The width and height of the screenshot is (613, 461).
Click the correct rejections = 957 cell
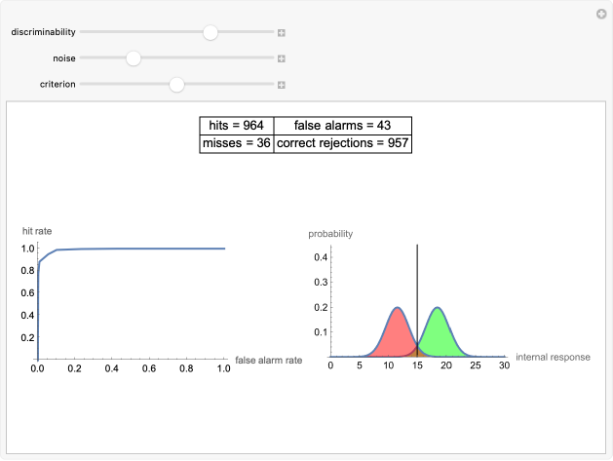(x=342, y=143)
